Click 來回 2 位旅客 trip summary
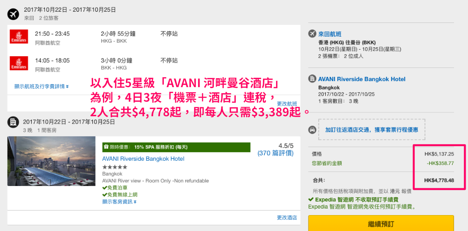This screenshot has height=231, width=468. pos(41,18)
